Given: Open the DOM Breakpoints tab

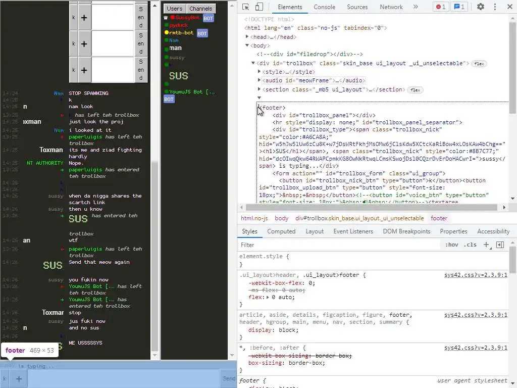Looking at the screenshot, I should [406, 231].
